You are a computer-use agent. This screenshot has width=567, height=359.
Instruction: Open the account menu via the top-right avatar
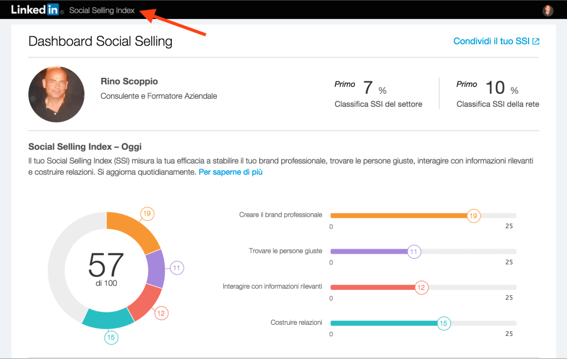(547, 9)
